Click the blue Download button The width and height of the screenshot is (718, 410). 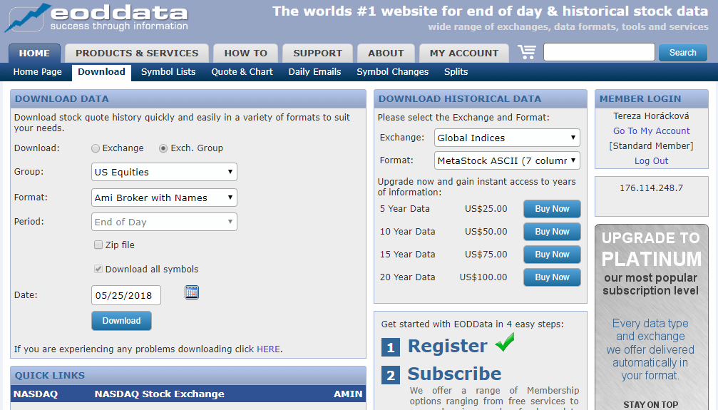(121, 321)
